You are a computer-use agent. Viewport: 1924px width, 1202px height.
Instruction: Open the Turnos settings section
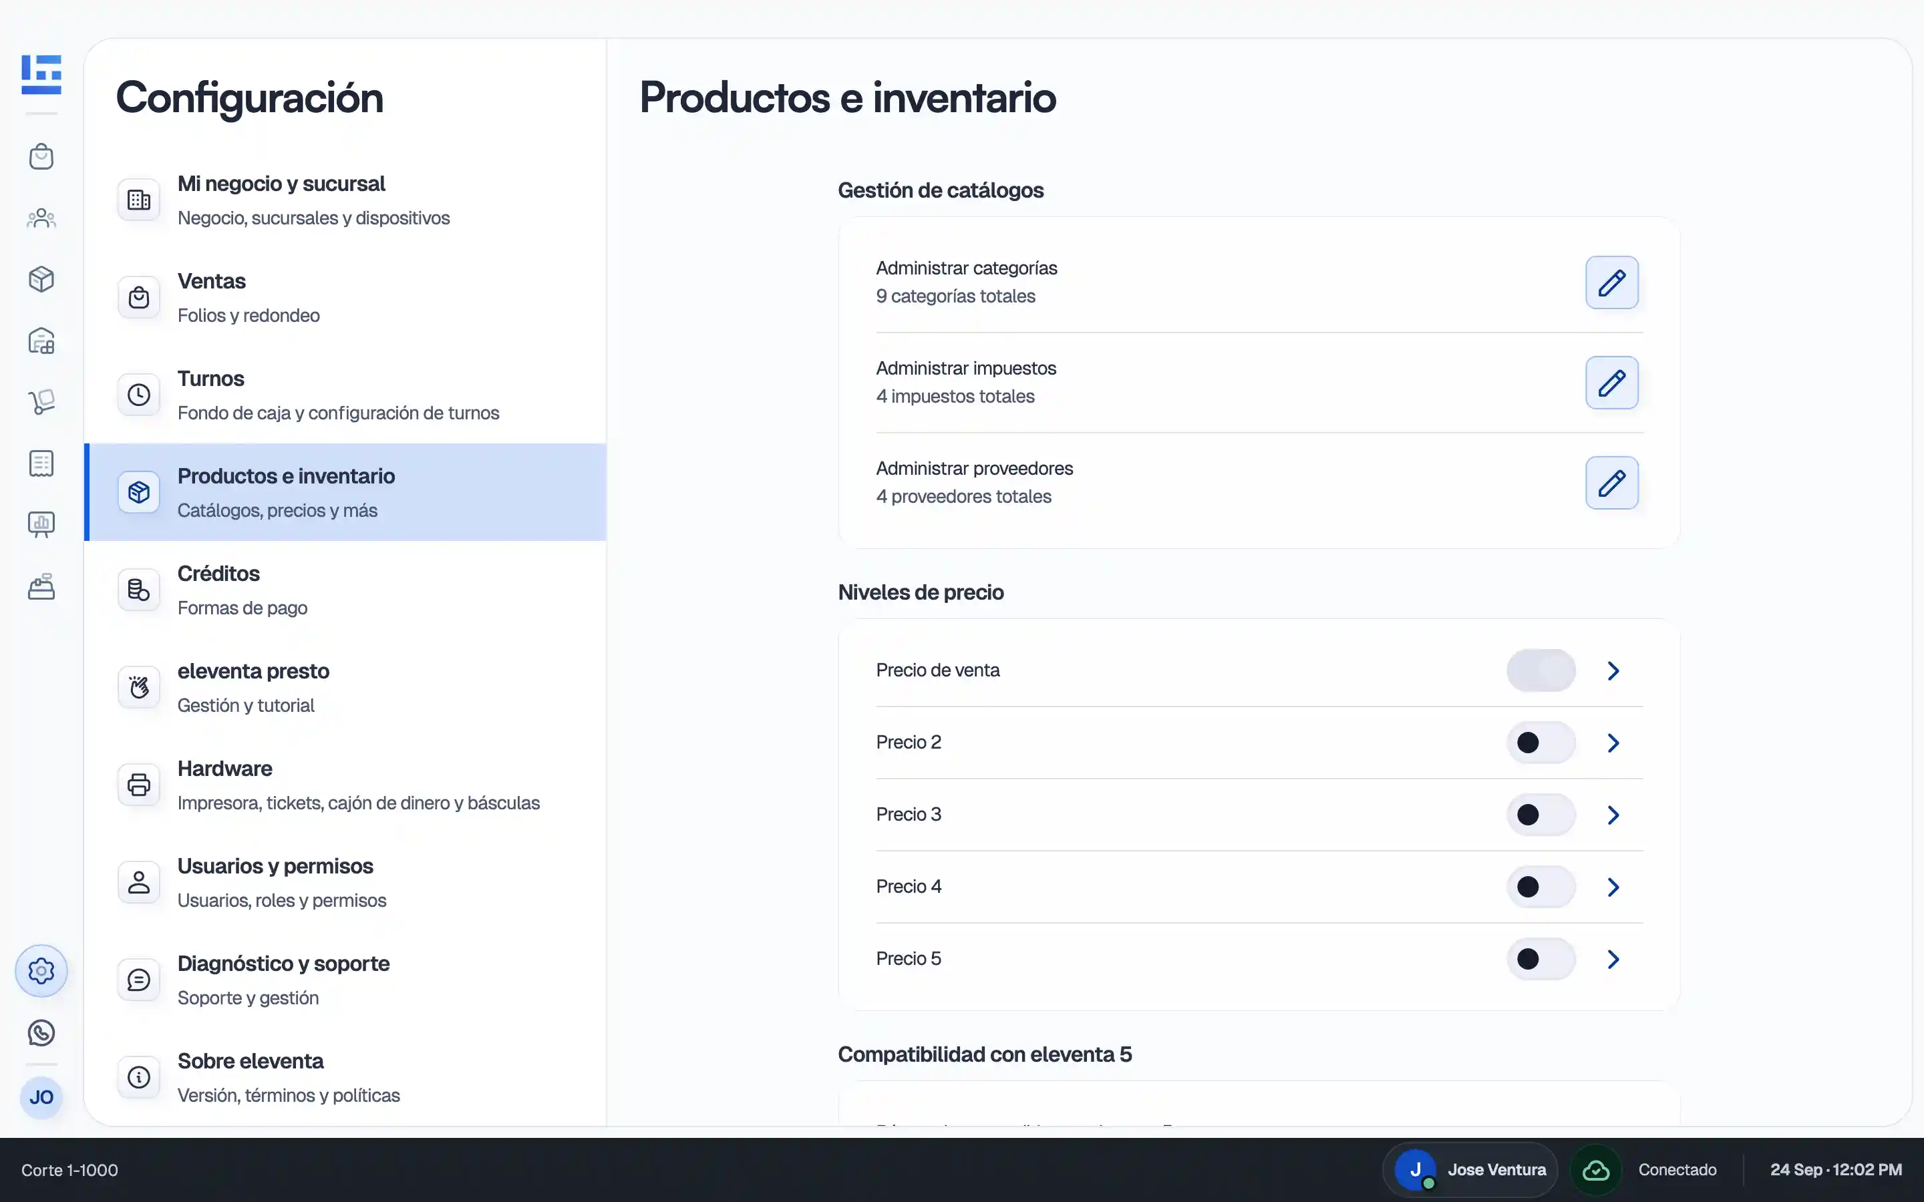coord(346,395)
